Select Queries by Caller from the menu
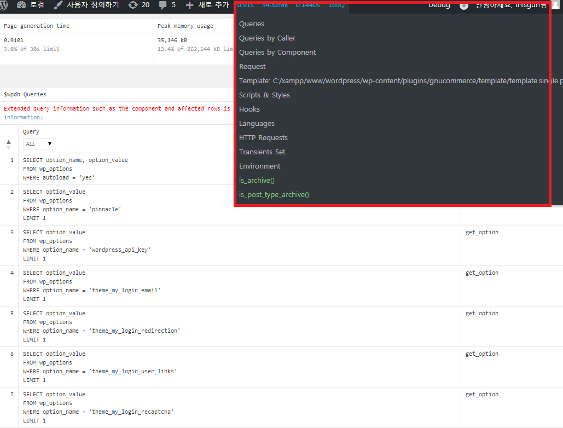 click(267, 38)
